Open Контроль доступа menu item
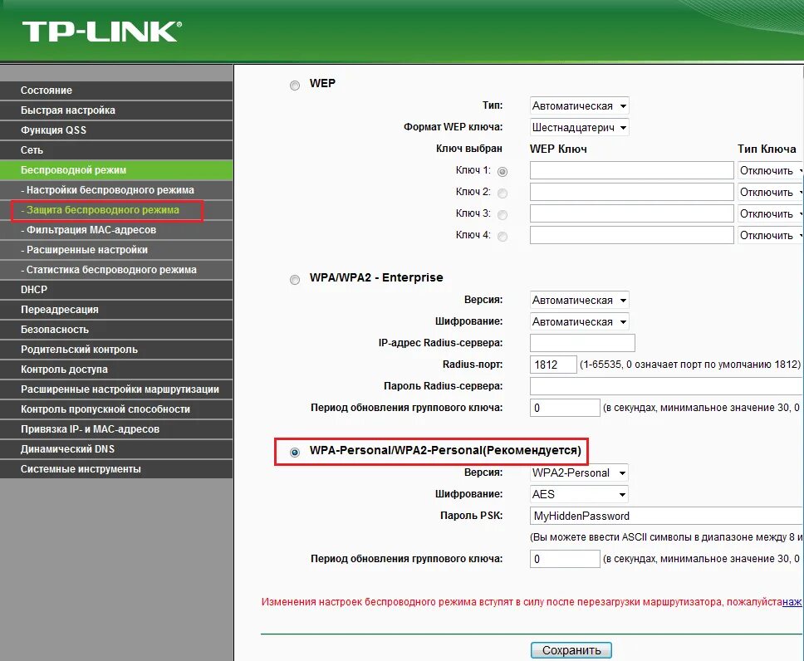The image size is (804, 661). click(116, 370)
